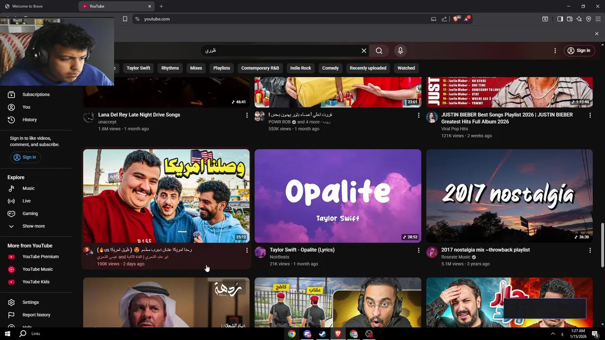Select the Playlists filter chip

[x=222, y=68]
